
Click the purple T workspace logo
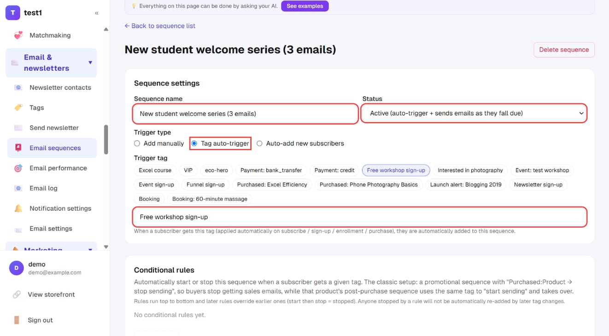13,13
